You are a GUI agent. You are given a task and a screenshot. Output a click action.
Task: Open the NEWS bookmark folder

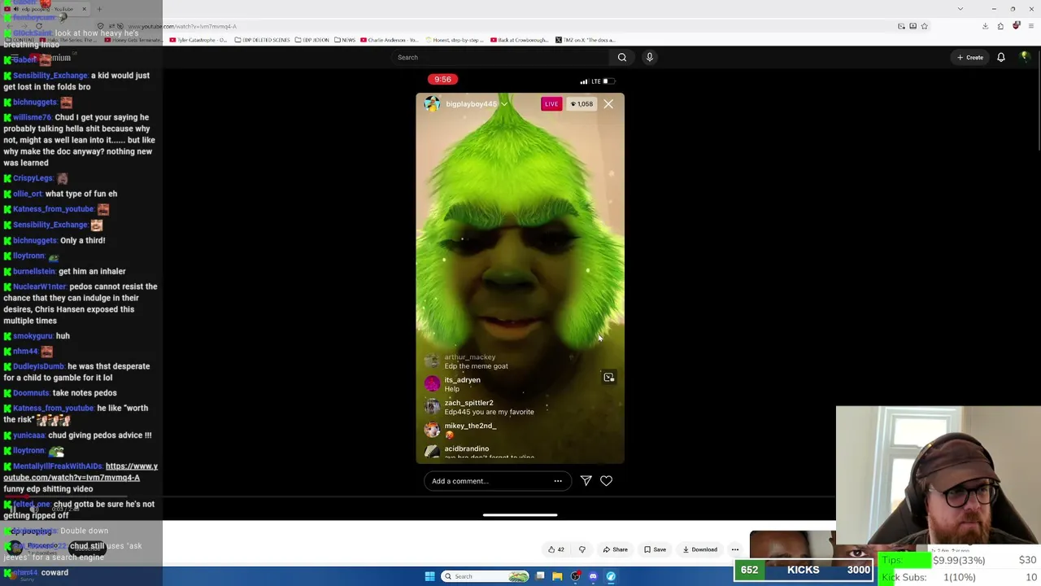tap(345, 40)
